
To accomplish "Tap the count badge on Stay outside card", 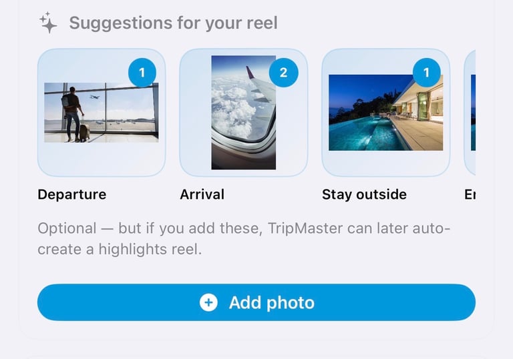I will pos(426,72).
